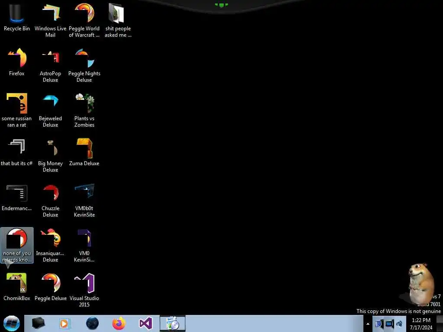This screenshot has width=443, height=332.
Task: Launch Windows Live Mail from the desktop
Action: (x=50, y=20)
